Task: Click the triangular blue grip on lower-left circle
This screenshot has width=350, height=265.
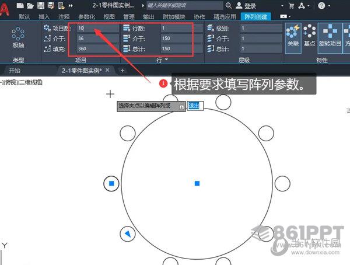Action: pyautogui.click(x=127, y=233)
